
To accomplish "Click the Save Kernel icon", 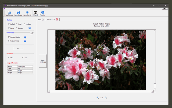I will click(x=27, y=12).
